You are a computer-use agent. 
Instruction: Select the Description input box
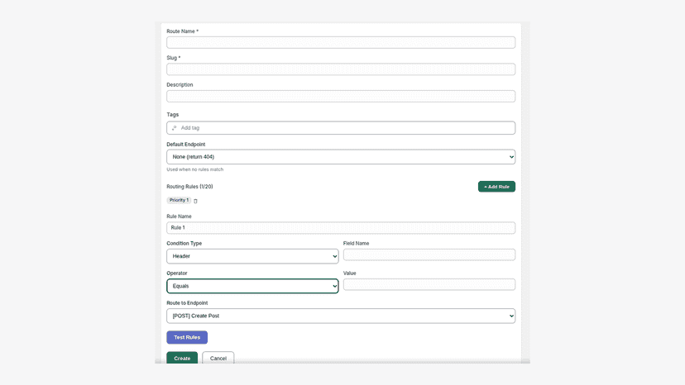(x=341, y=96)
